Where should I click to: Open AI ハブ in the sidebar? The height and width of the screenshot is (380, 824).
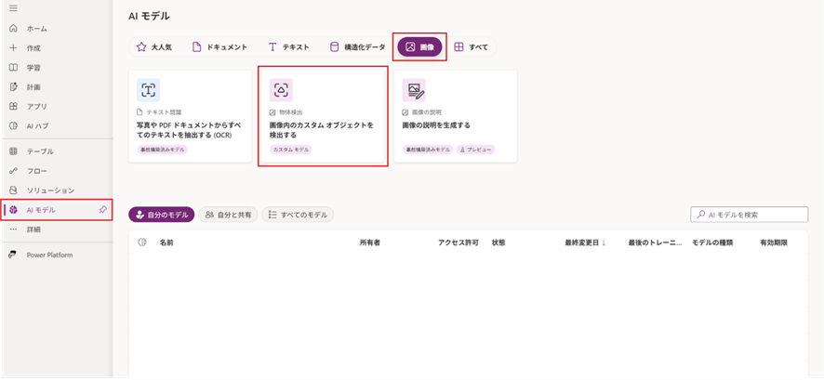click(37, 126)
